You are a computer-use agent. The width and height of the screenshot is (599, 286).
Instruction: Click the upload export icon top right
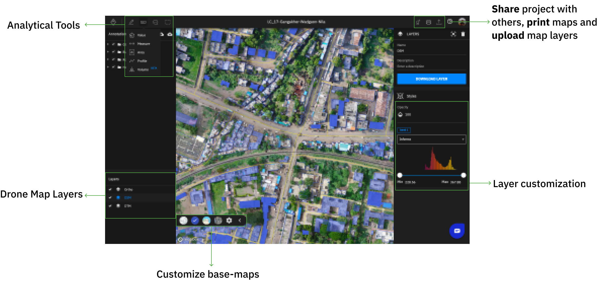pos(439,22)
